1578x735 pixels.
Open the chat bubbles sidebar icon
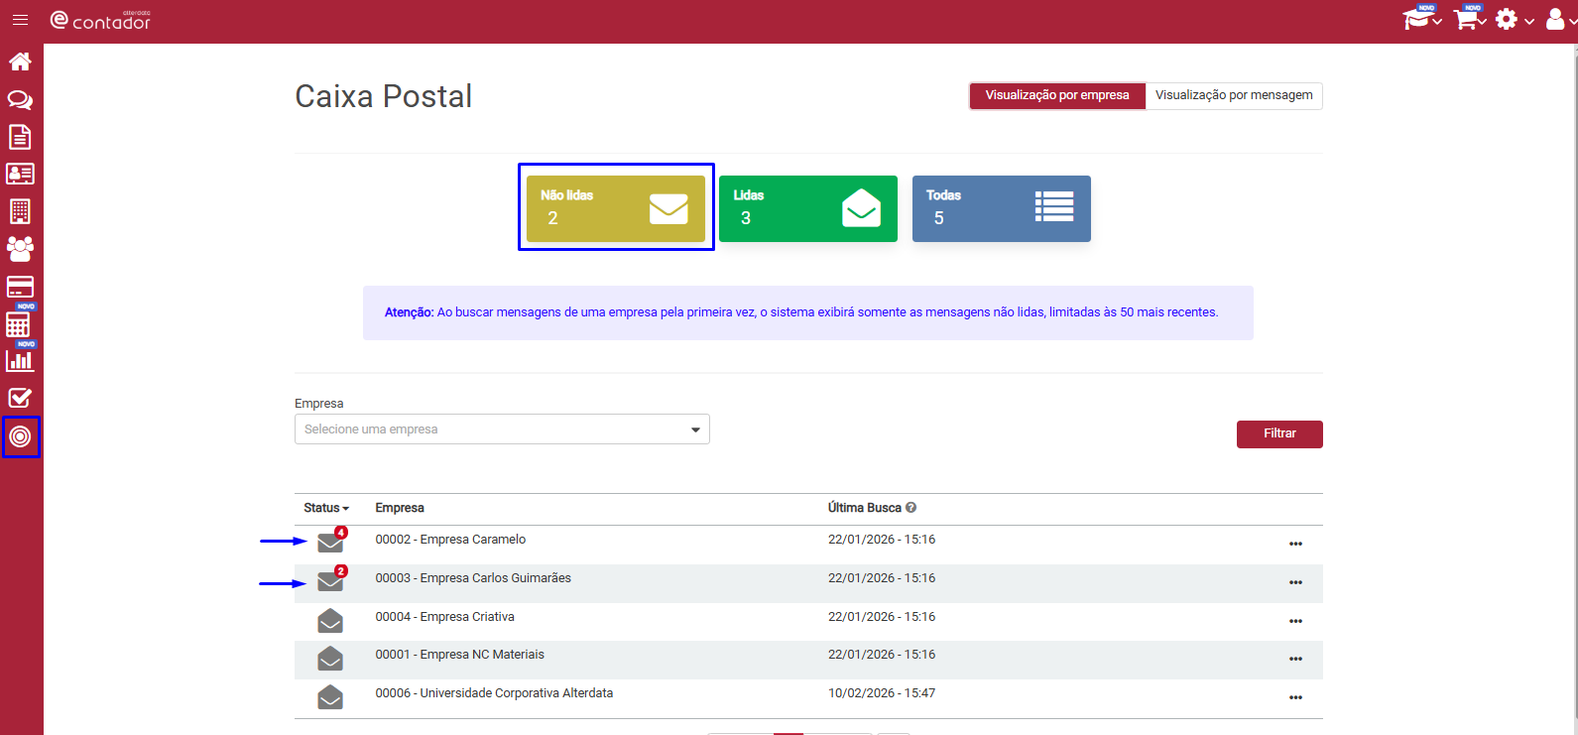coord(20,99)
